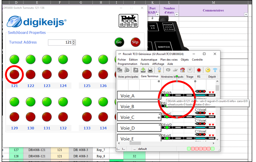The image size is (256, 162).
Task: Click the red LED for turnout 131
Action: tap(47, 117)
